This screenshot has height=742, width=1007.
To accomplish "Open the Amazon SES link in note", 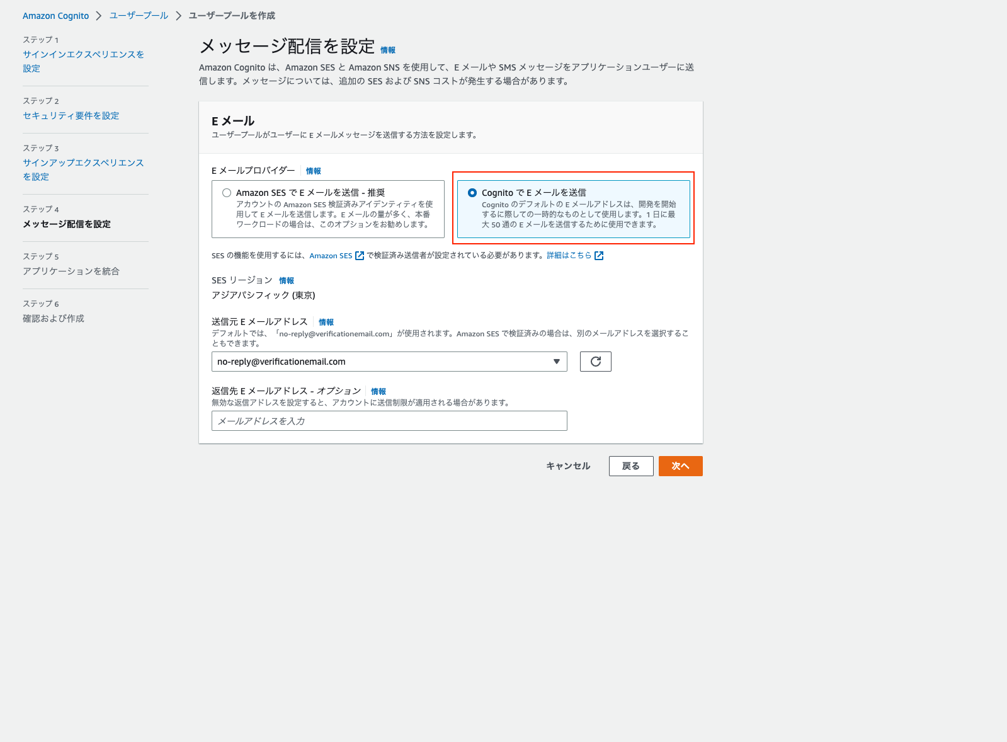I will (x=331, y=256).
